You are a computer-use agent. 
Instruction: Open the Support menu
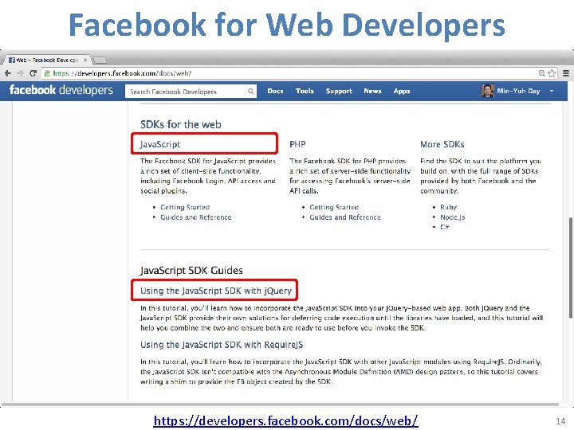pyautogui.click(x=339, y=92)
